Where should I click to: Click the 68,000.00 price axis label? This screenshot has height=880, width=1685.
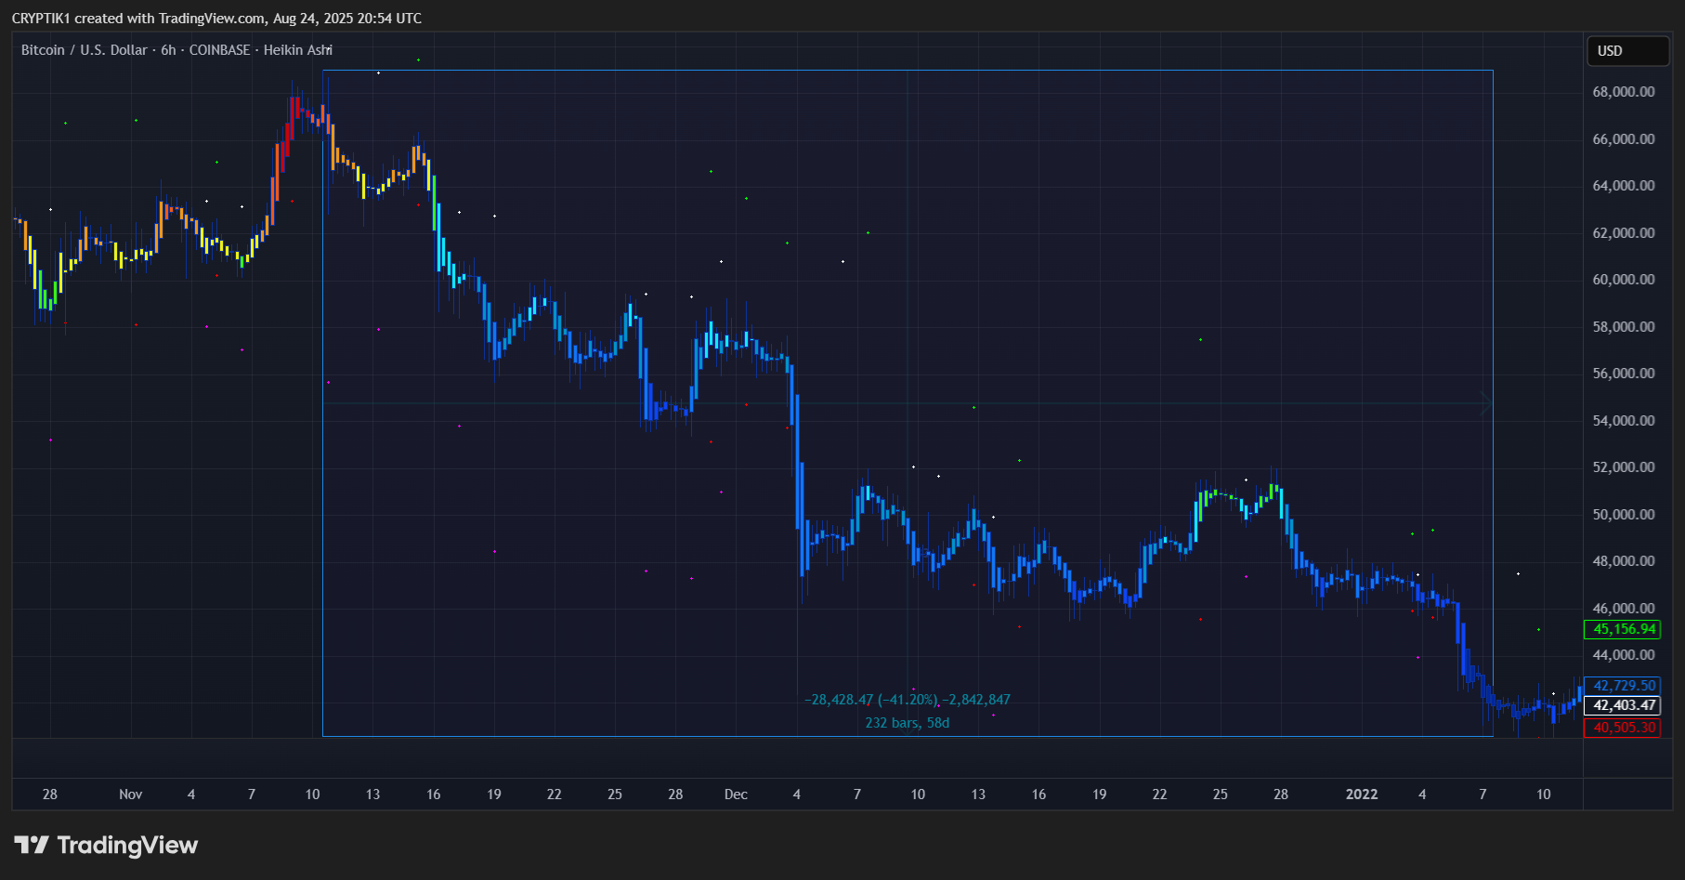(x=1624, y=92)
